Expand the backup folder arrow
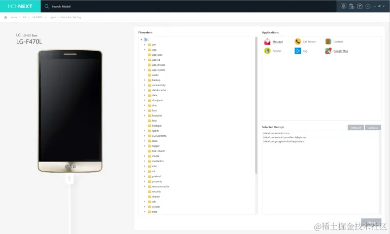The width and height of the screenshot is (390, 234). (145, 80)
